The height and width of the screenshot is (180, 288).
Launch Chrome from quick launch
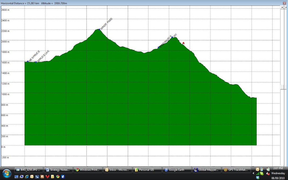pyautogui.click(x=58, y=177)
